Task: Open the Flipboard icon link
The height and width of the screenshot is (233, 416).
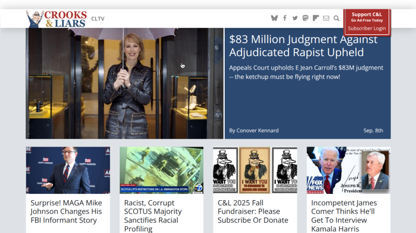Action: tap(316, 18)
